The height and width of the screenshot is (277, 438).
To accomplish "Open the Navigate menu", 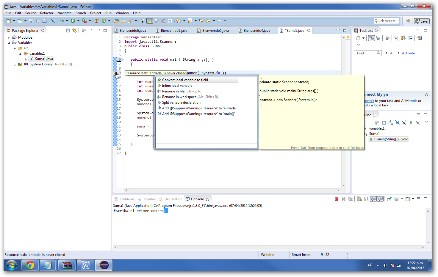I will click(64, 13).
